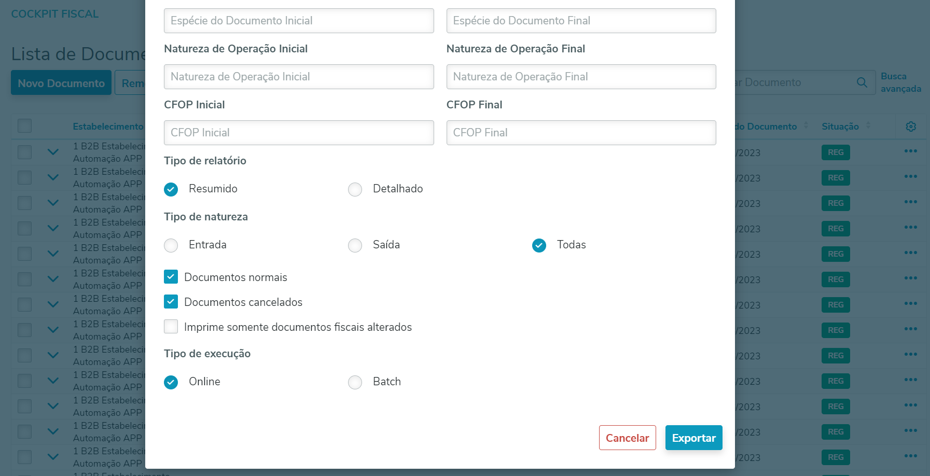Set execution type to Batch
The image size is (930, 476).
tap(355, 382)
